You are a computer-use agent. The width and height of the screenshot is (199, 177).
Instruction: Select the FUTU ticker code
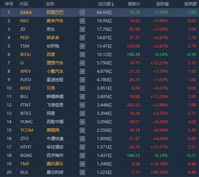tap(26, 80)
